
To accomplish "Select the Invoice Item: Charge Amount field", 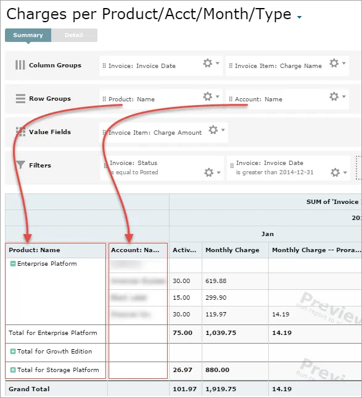I will (155, 132).
